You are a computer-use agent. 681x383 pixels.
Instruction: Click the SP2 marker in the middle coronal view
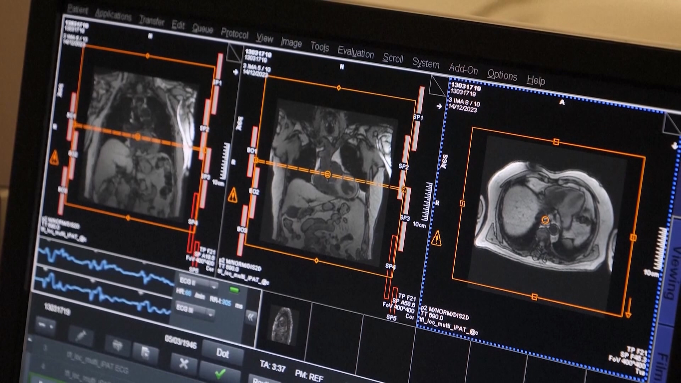pos(404,166)
